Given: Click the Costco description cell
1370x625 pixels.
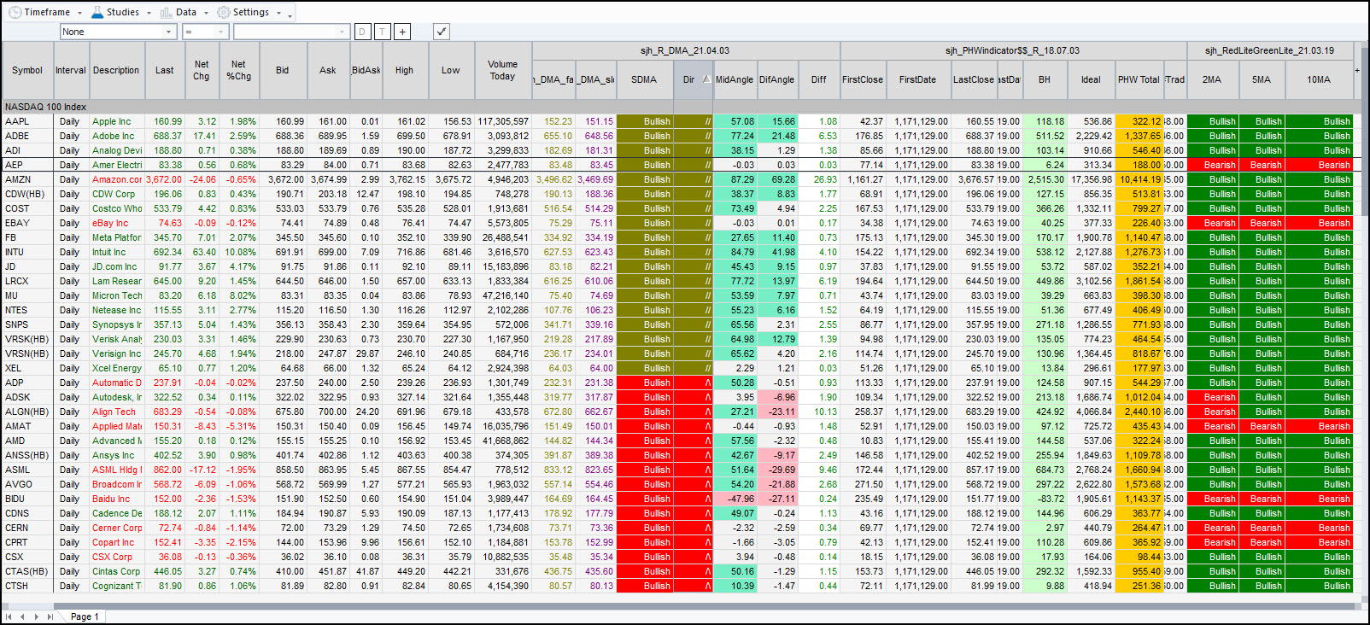Looking at the screenshot, I should [116, 208].
